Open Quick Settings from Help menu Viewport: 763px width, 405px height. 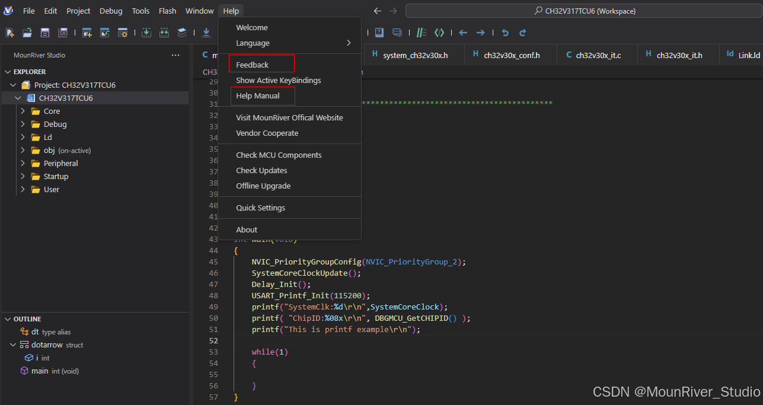(x=289, y=208)
